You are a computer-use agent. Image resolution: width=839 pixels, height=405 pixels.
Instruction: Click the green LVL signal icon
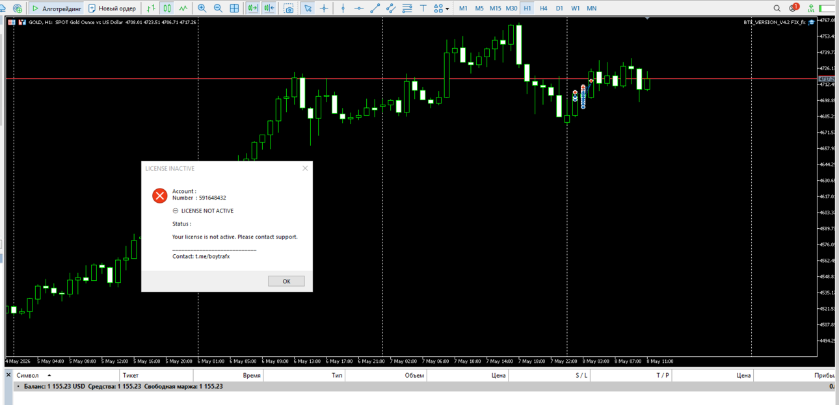(811, 8)
